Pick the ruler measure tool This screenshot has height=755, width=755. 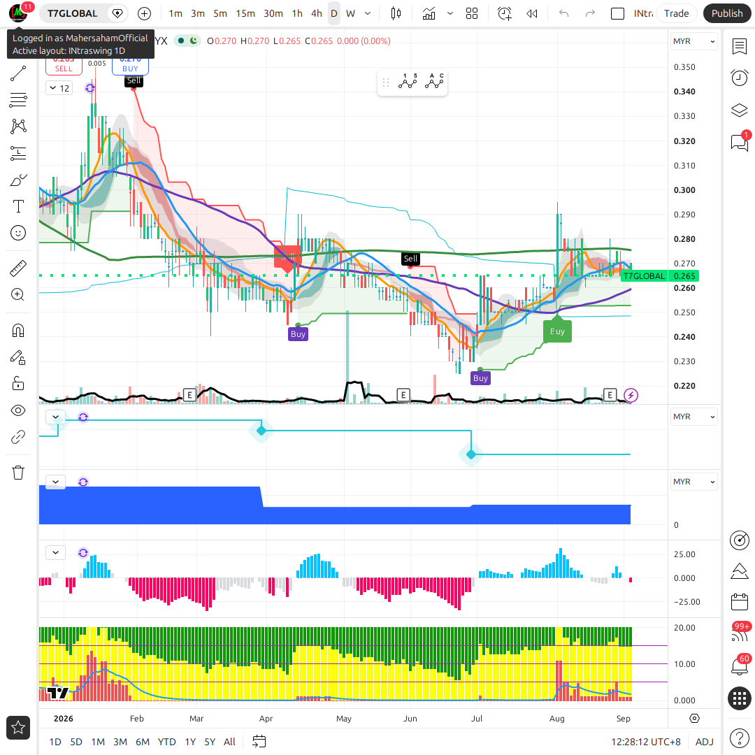[x=17, y=268]
